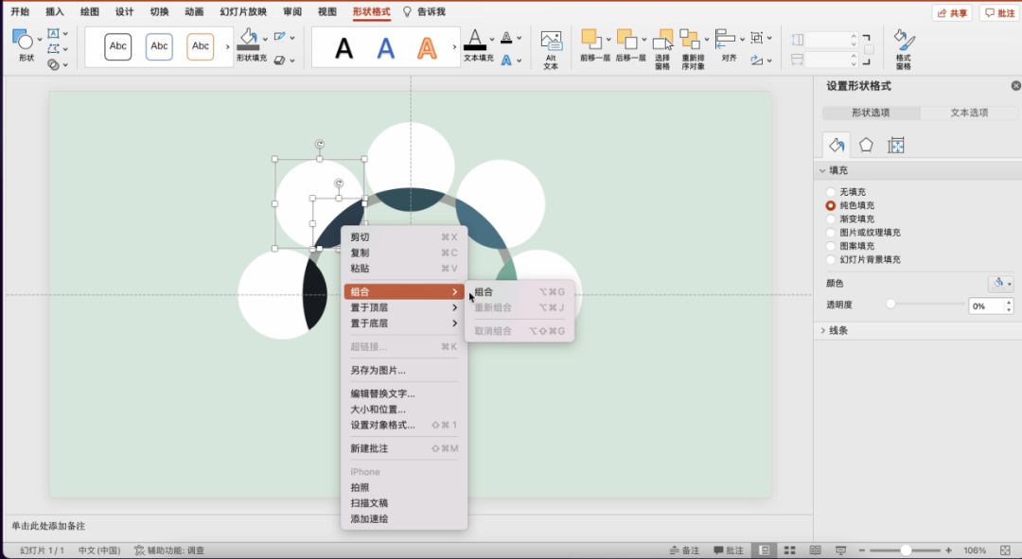The image size is (1022, 559).
Task: Select the No Fill (无填充) radio button
Action: coord(831,192)
